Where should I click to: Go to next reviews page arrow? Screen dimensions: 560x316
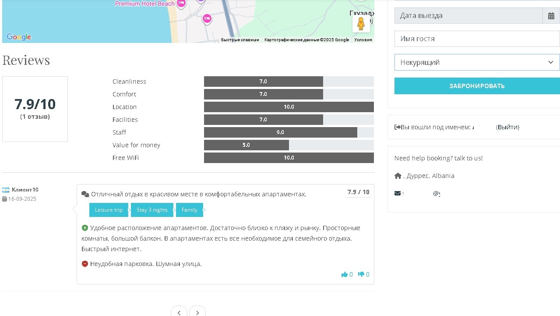coord(197,312)
